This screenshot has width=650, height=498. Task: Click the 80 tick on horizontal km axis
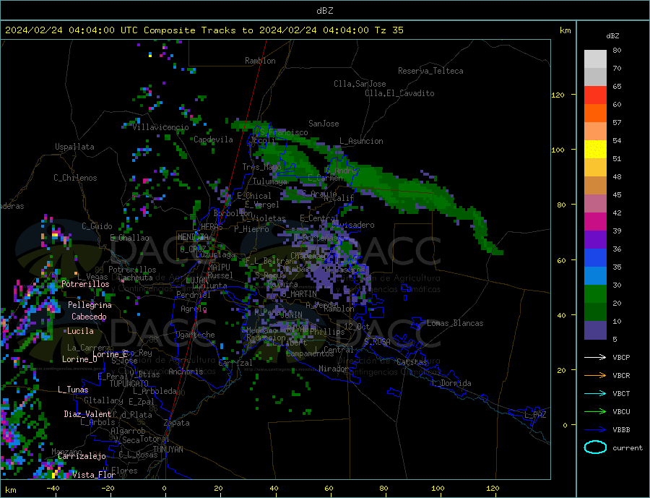(384, 488)
